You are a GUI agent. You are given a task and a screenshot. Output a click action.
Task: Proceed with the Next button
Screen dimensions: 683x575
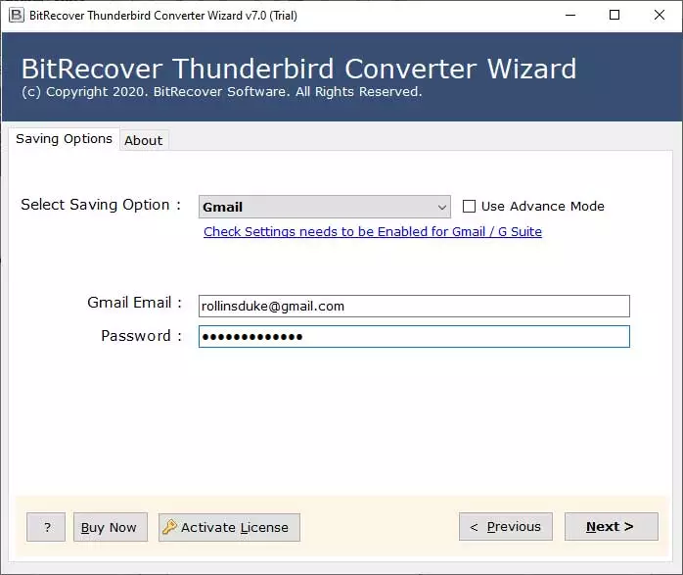pyautogui.click(x=612, y=527)
